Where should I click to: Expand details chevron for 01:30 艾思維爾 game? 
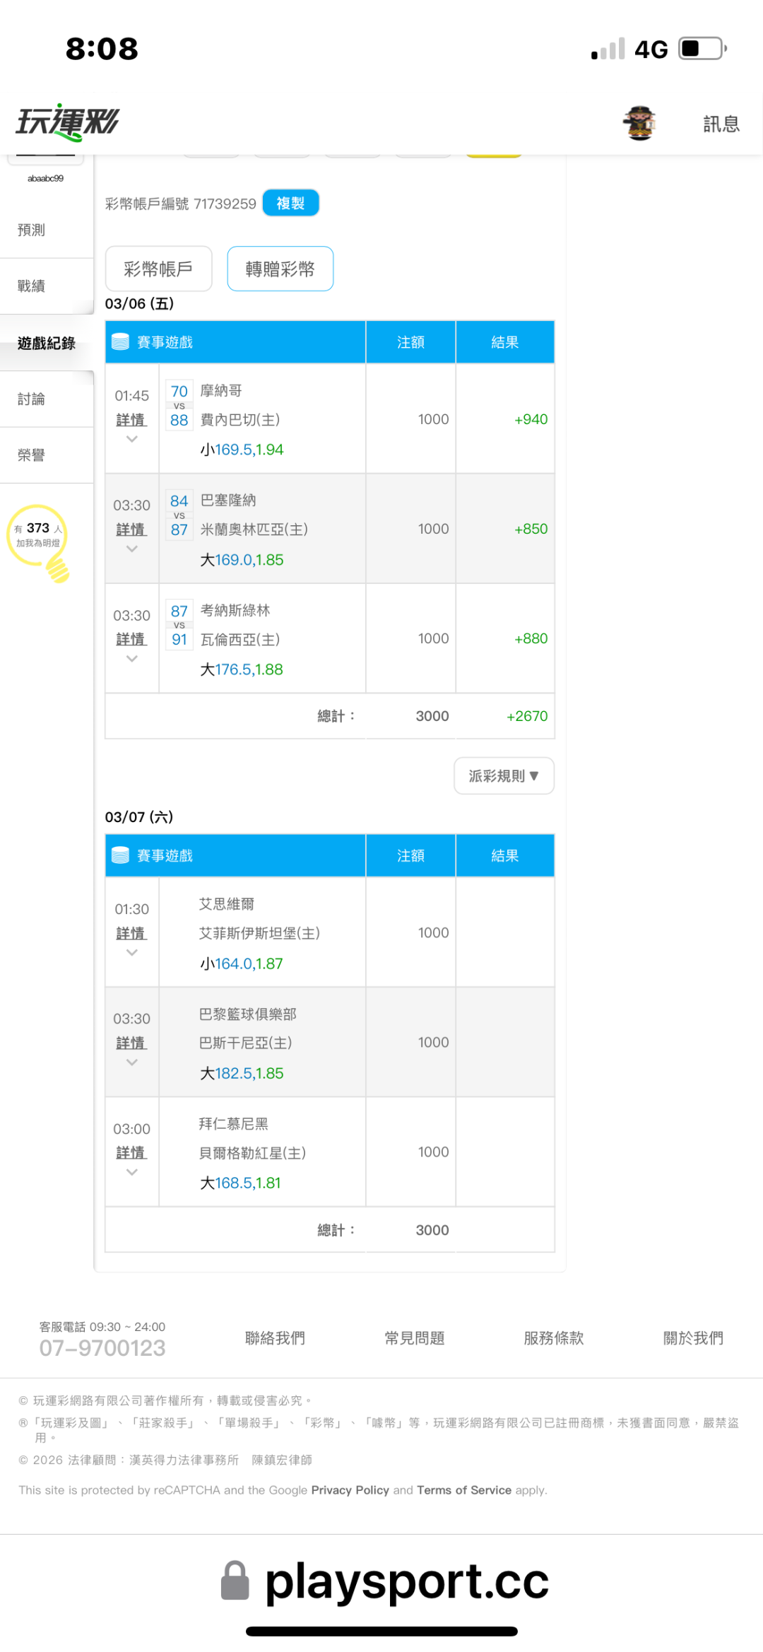click(x=131, y=953)
